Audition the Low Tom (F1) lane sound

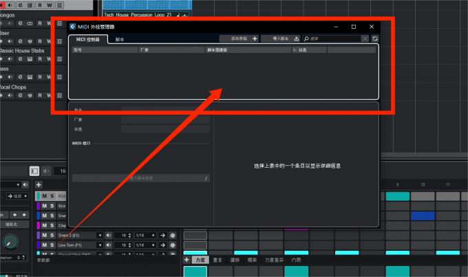coord(108,245)
